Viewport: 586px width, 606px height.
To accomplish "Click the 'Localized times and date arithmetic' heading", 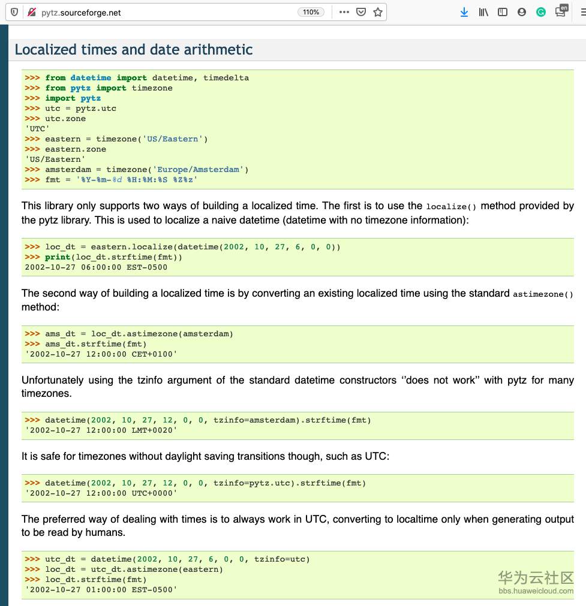I will pos(133,50).
